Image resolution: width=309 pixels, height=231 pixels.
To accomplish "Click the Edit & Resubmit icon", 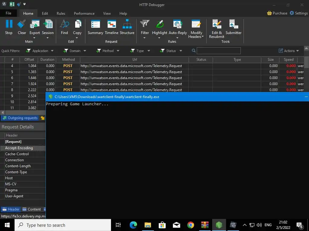I will [217, 24].
